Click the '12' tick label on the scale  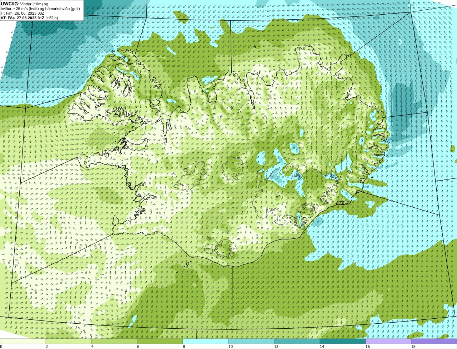click(x=276, y=347)
